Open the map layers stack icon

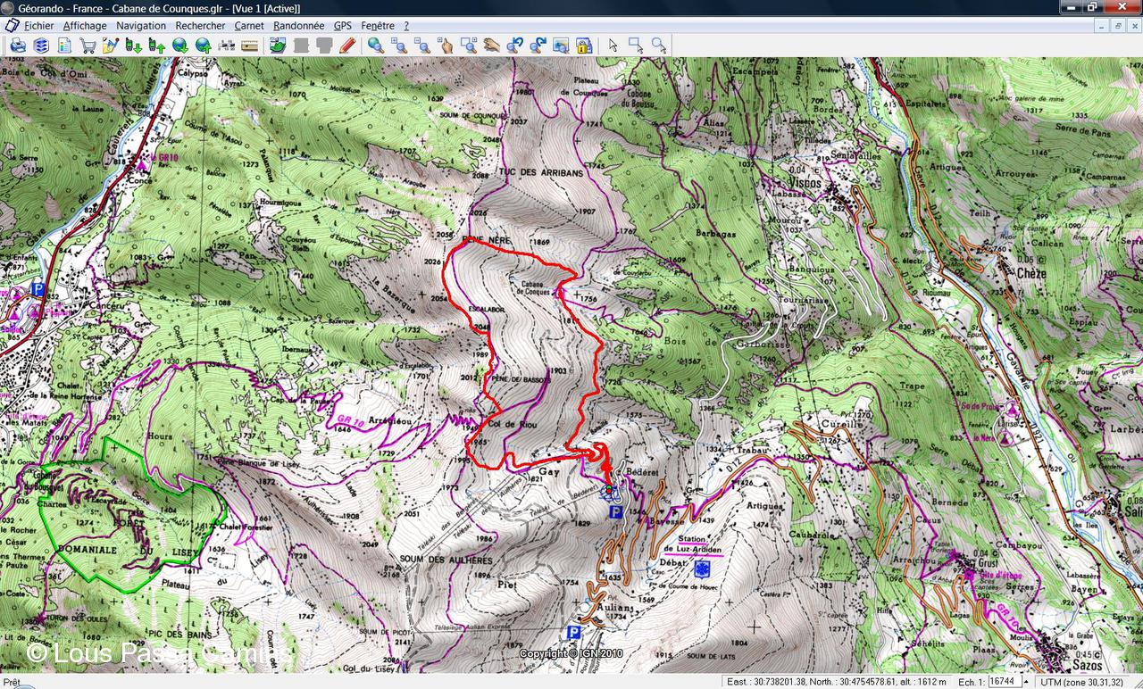coord(41,46)
